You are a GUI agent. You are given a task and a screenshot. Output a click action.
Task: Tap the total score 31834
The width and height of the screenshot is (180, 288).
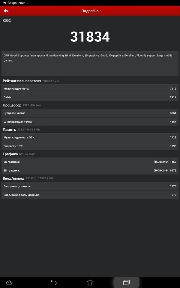pyautogui.click(x=90, y=37)
